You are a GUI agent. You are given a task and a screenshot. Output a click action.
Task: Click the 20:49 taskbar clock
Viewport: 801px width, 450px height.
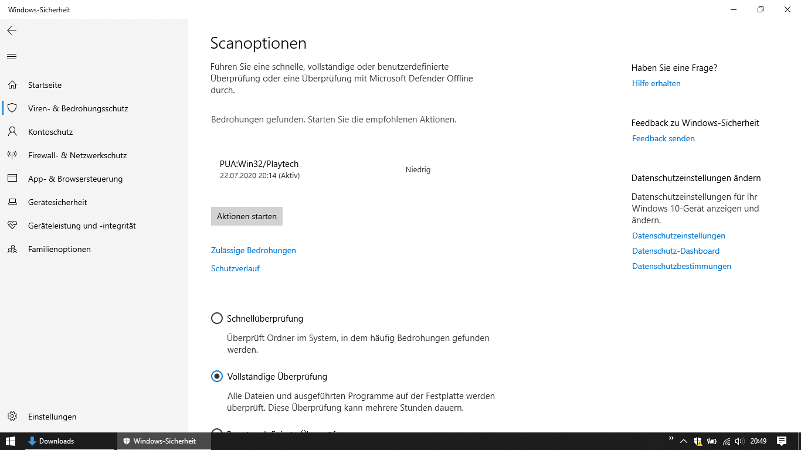point(758,441)
